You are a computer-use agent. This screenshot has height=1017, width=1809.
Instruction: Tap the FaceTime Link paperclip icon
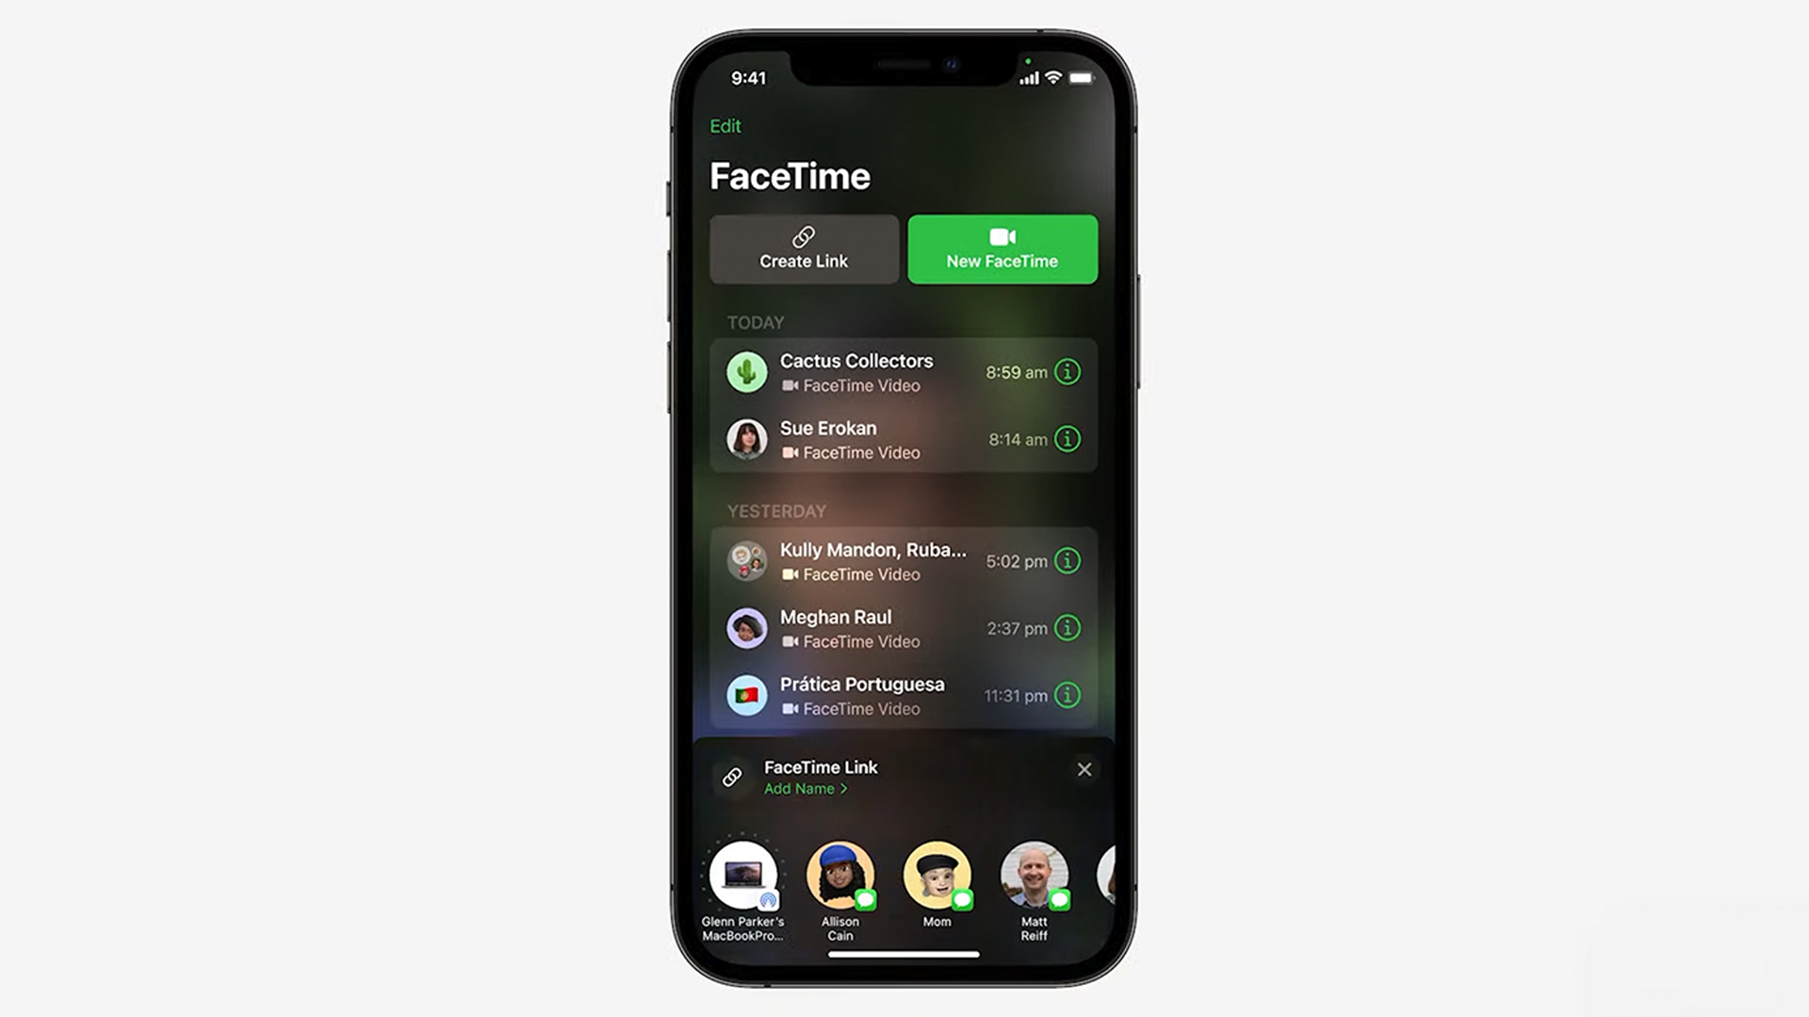coord(733,776)
